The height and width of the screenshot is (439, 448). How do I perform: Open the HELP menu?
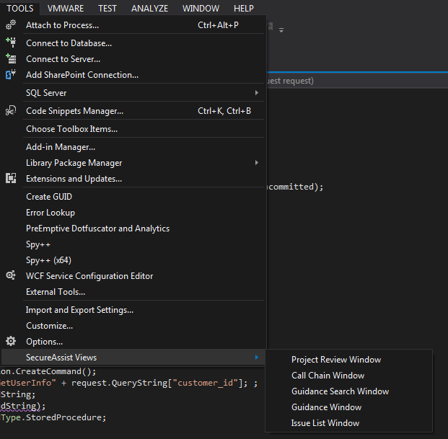pyautogui.click(x=244, y=8)
